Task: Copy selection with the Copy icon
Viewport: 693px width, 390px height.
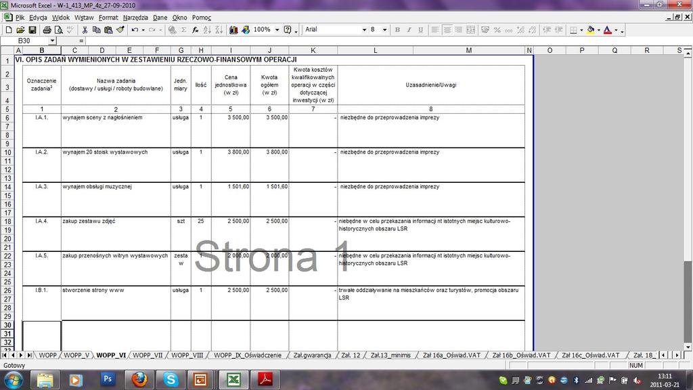Action: click(96, 30)
